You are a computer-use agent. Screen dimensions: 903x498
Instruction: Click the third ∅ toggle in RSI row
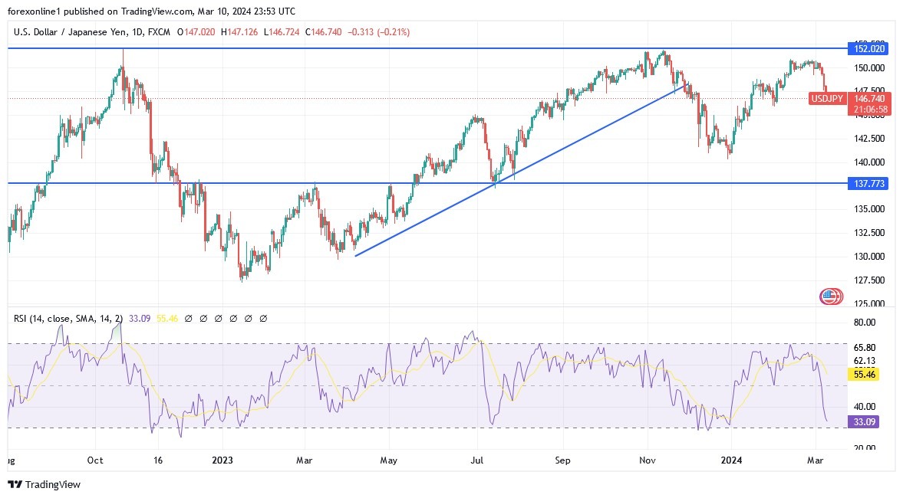pos(216,317)
